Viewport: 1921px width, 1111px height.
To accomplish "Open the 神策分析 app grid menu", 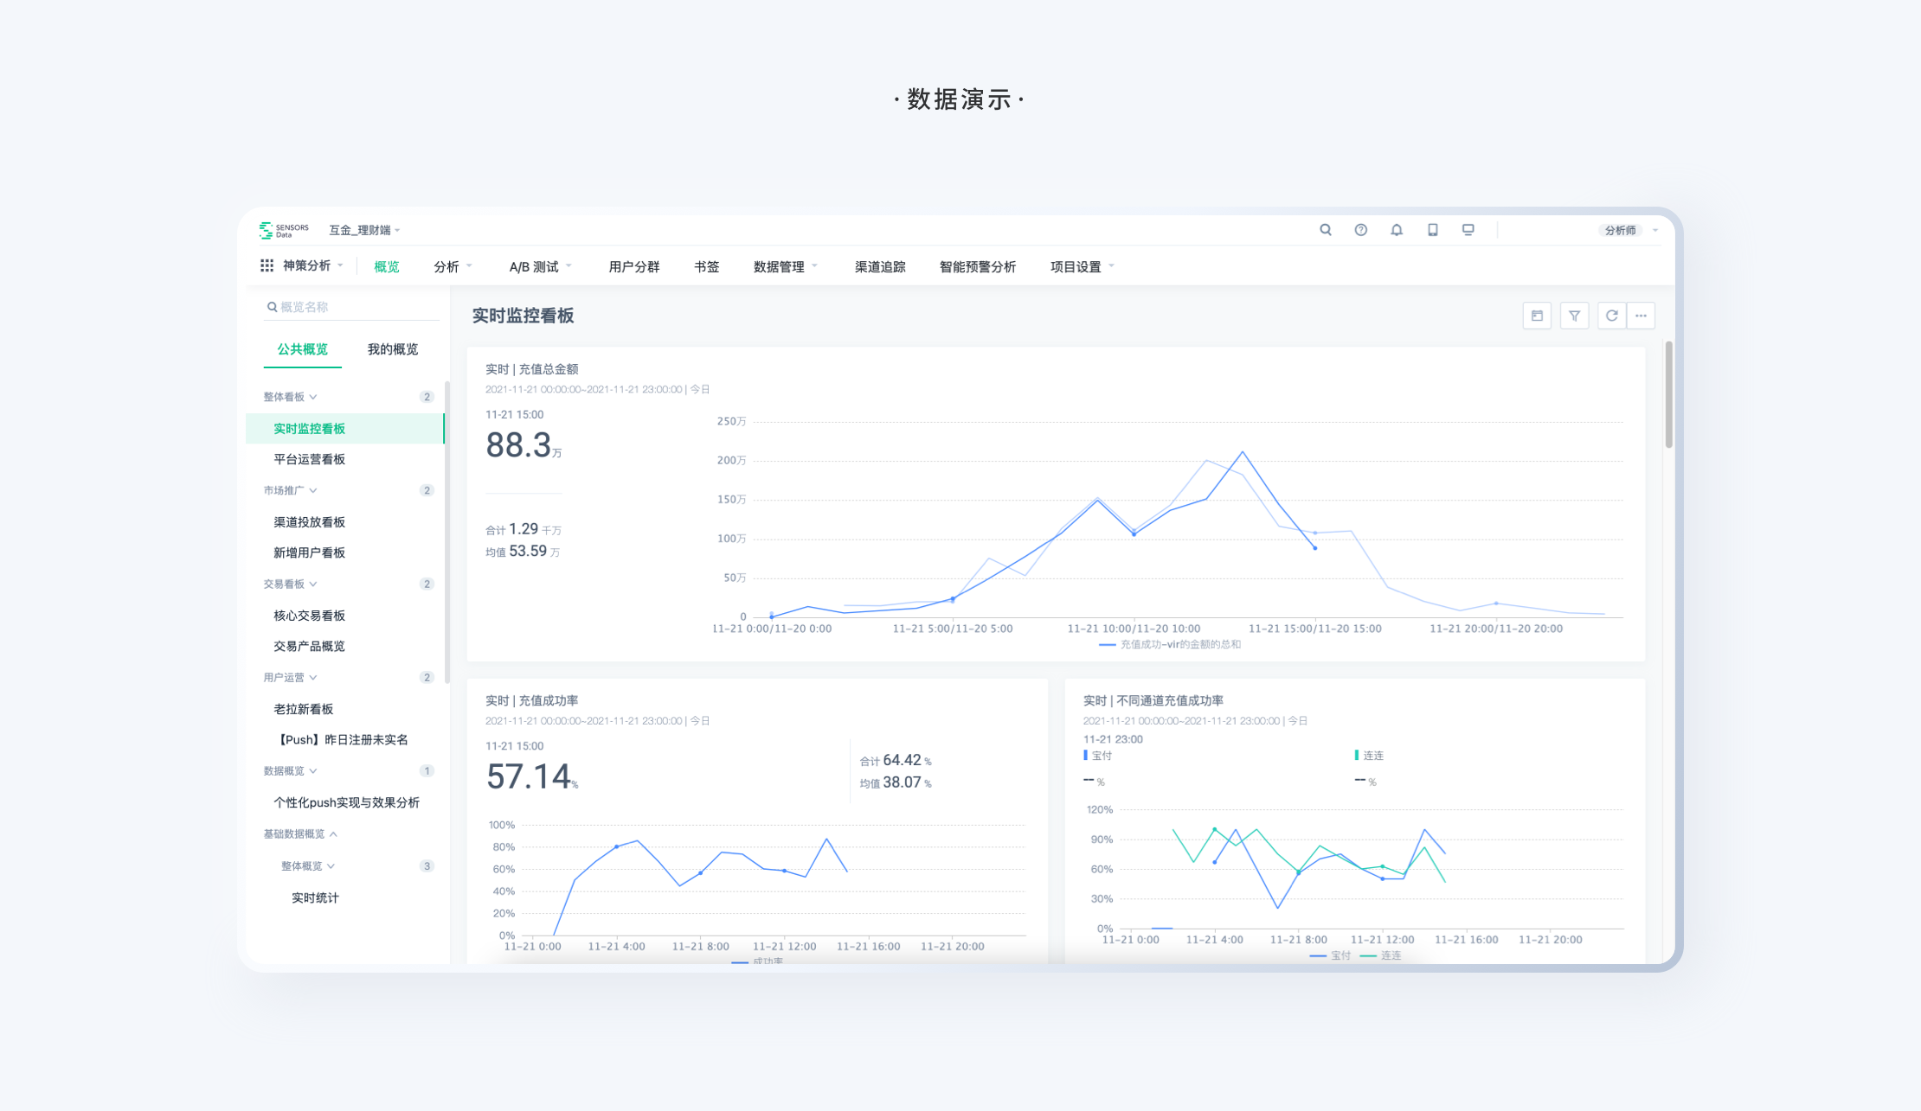I will 267,266.
